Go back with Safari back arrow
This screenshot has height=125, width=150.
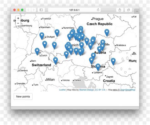(x=28, y=10)
